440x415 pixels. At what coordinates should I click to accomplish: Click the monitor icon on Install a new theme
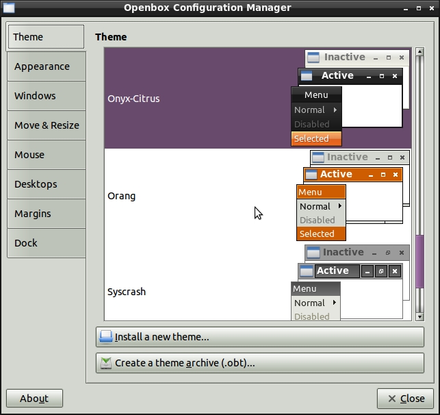tap(105, 337)
